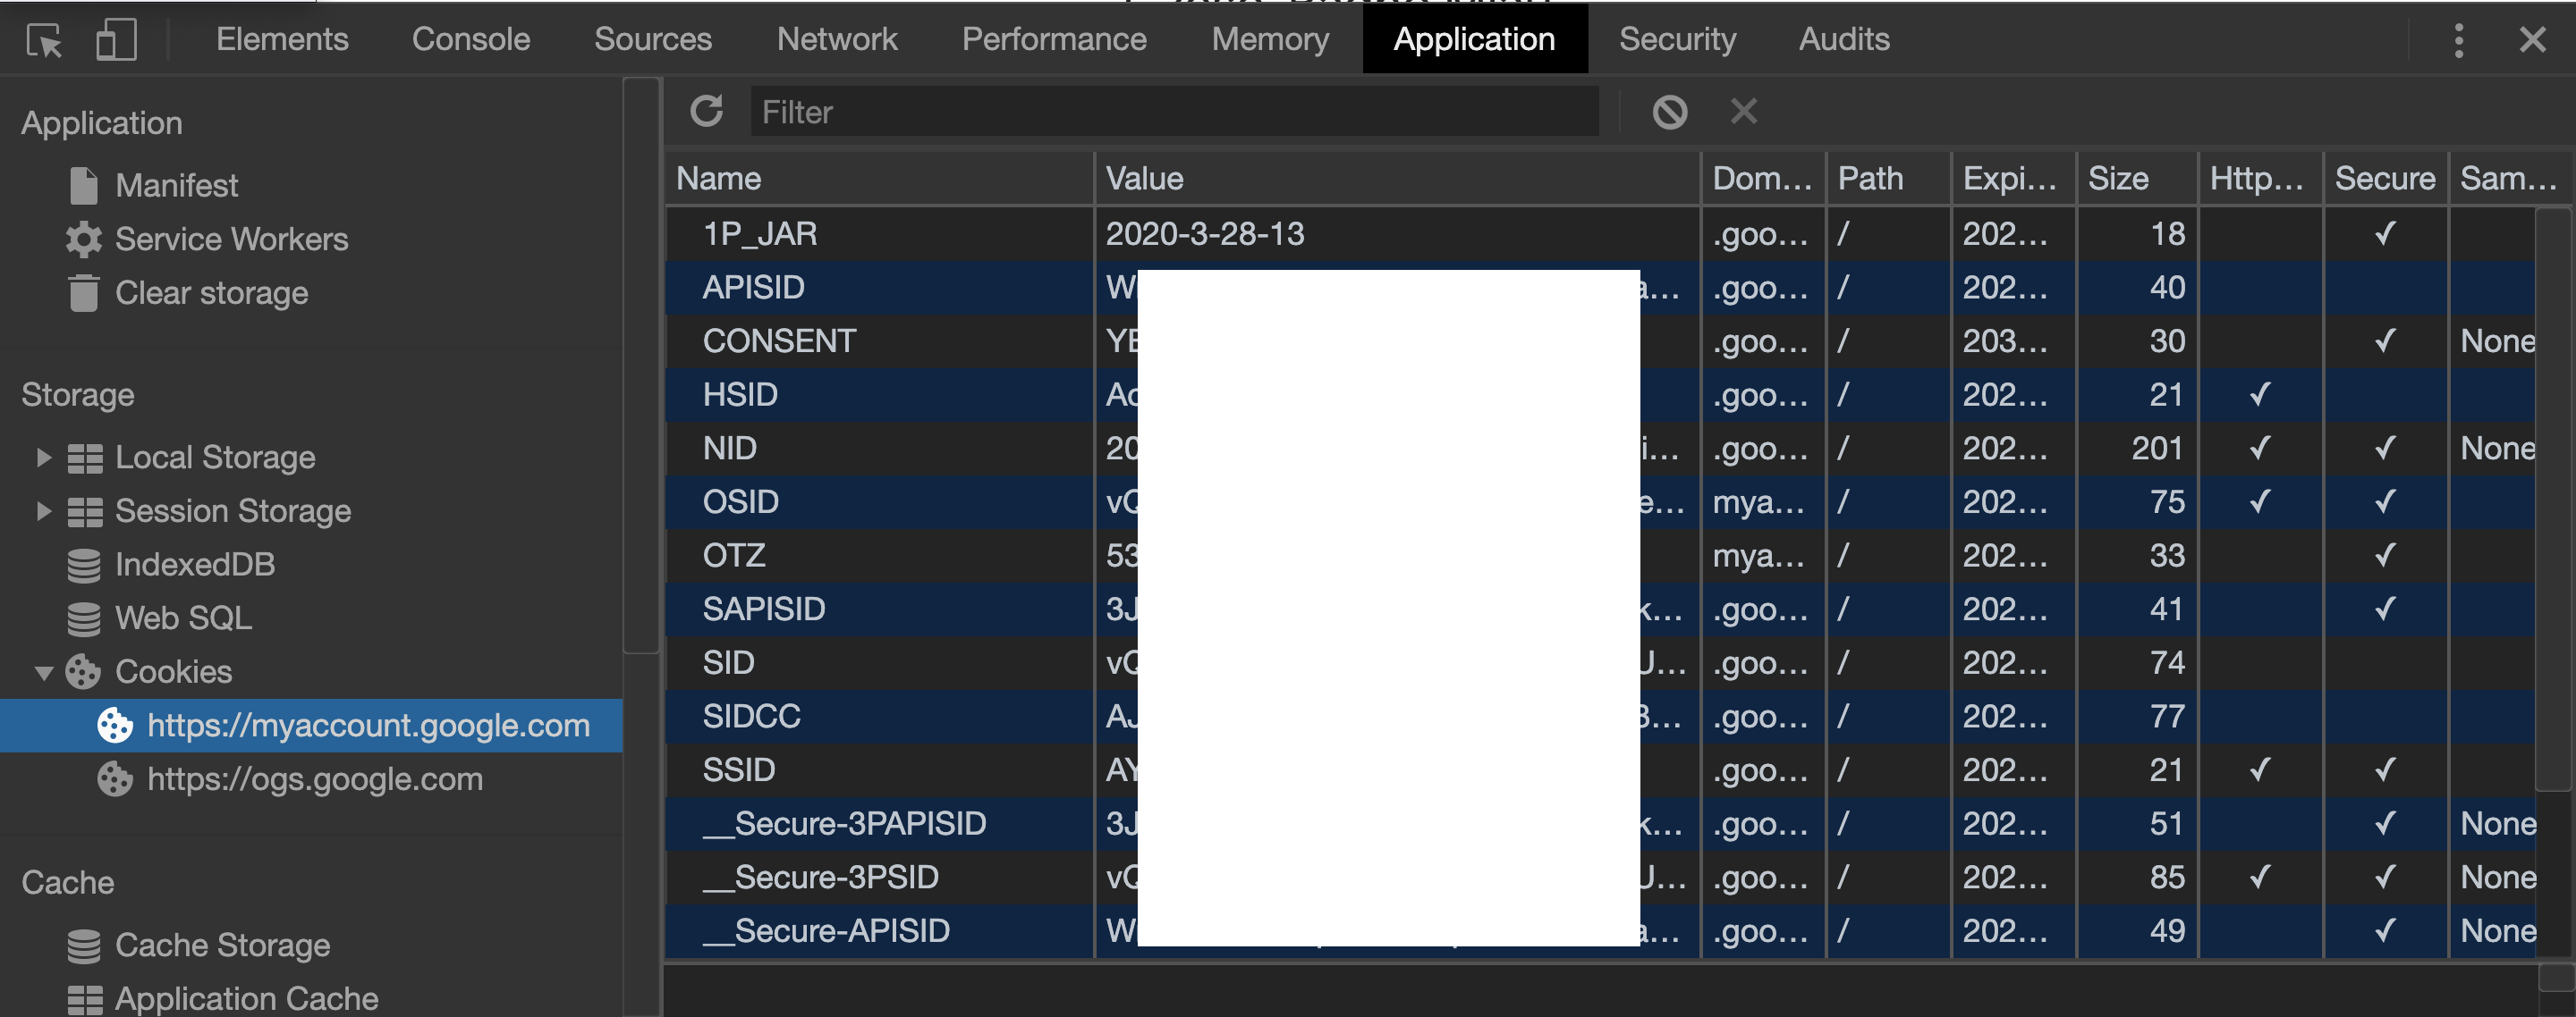This screenshot has height=1017, width=2576.
Task: Expand the Session Storage tree arrow
Action: click(x=43, y=511)
